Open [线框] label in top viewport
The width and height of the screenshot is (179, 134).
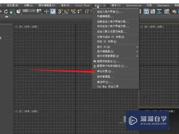click(x=35, y=27)
